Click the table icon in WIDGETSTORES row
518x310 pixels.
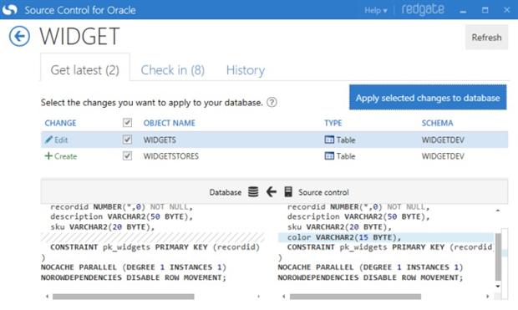(329, 155)
